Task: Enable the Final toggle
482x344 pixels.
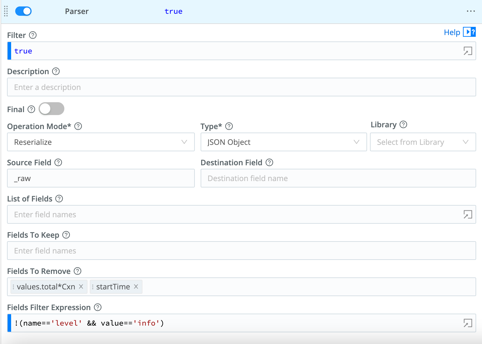Action: click(x=51, y=109)
